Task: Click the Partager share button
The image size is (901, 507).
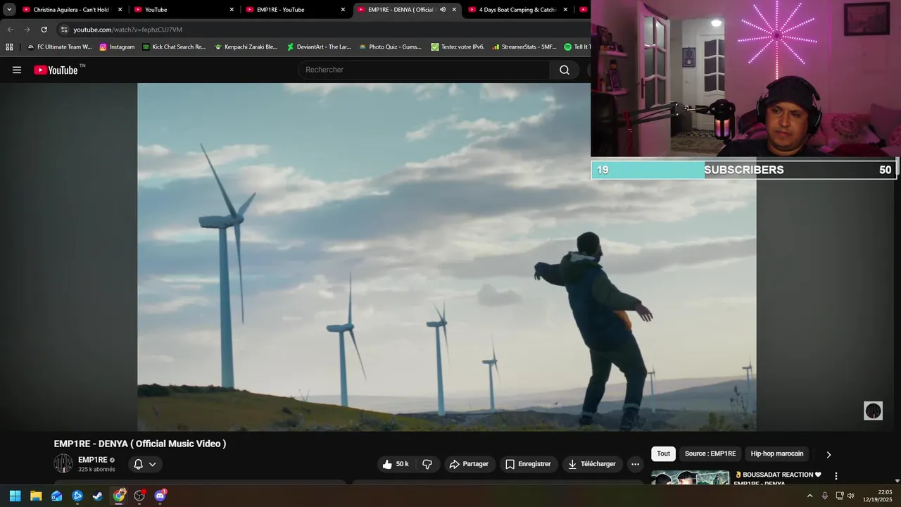Action: [469, 464]
